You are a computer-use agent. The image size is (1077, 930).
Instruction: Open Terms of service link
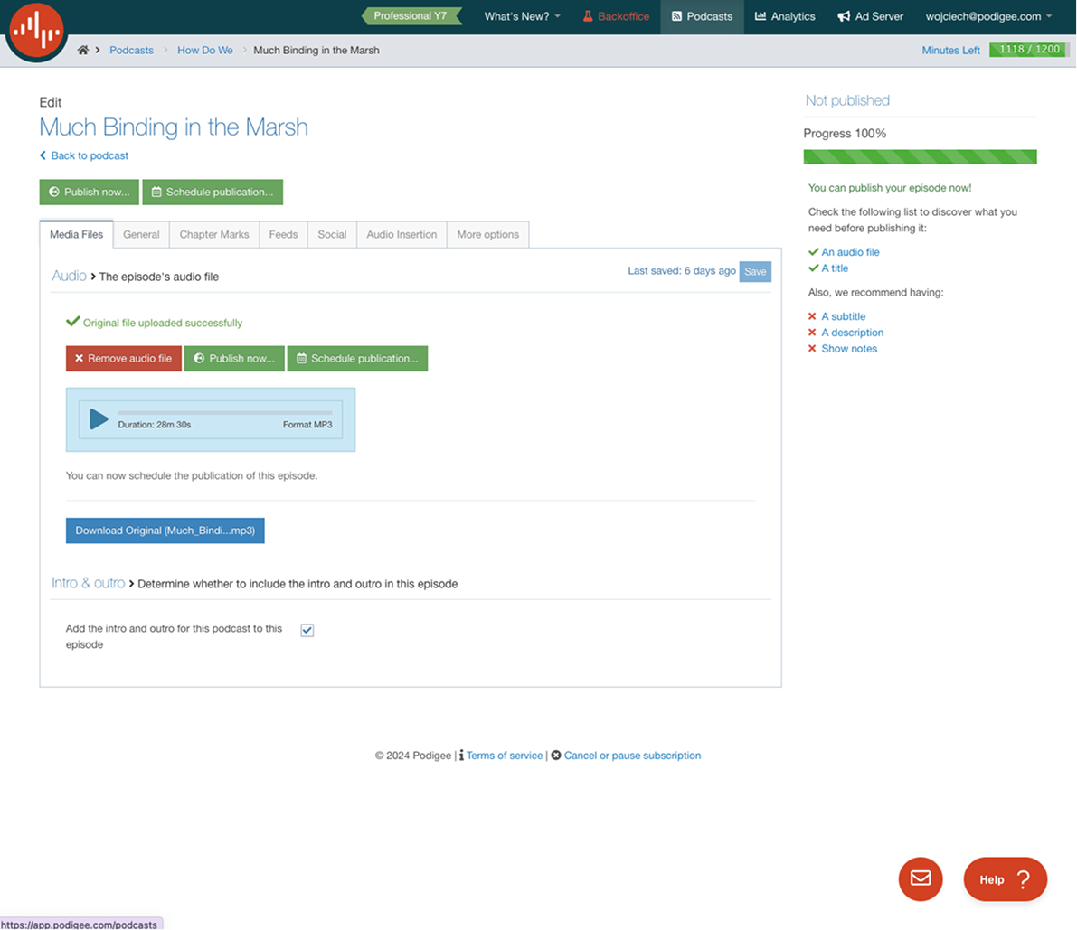click(x=505, y=755)
